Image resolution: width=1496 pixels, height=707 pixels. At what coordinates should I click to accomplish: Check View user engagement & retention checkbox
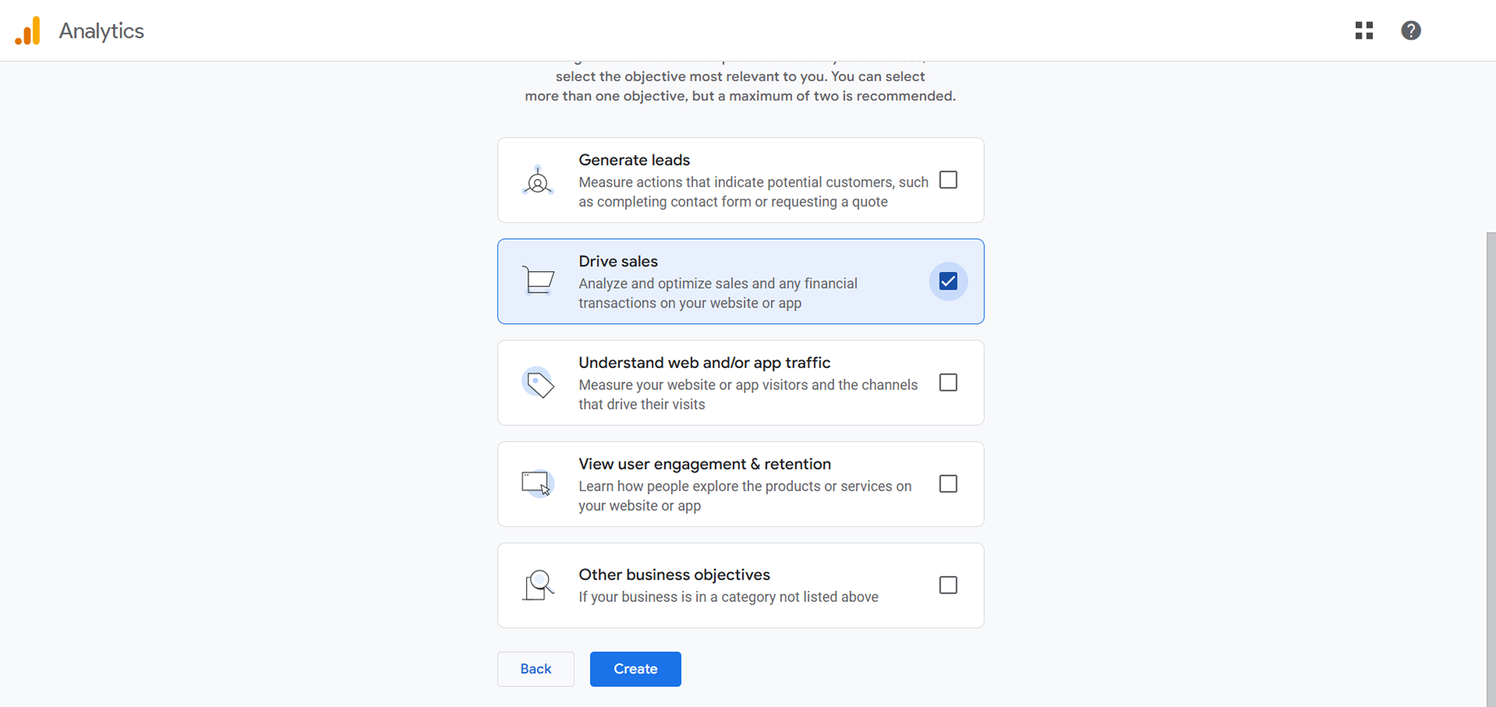point(948,484)
